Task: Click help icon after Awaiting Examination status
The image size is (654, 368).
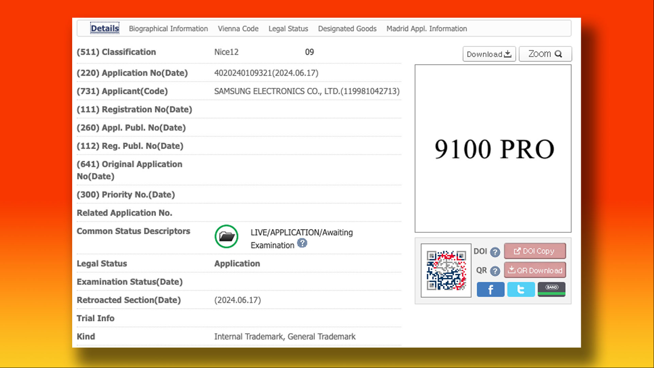Action: [302, 243]
